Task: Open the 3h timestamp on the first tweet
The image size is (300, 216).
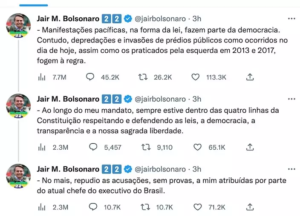Action: [x=196, y=19]
